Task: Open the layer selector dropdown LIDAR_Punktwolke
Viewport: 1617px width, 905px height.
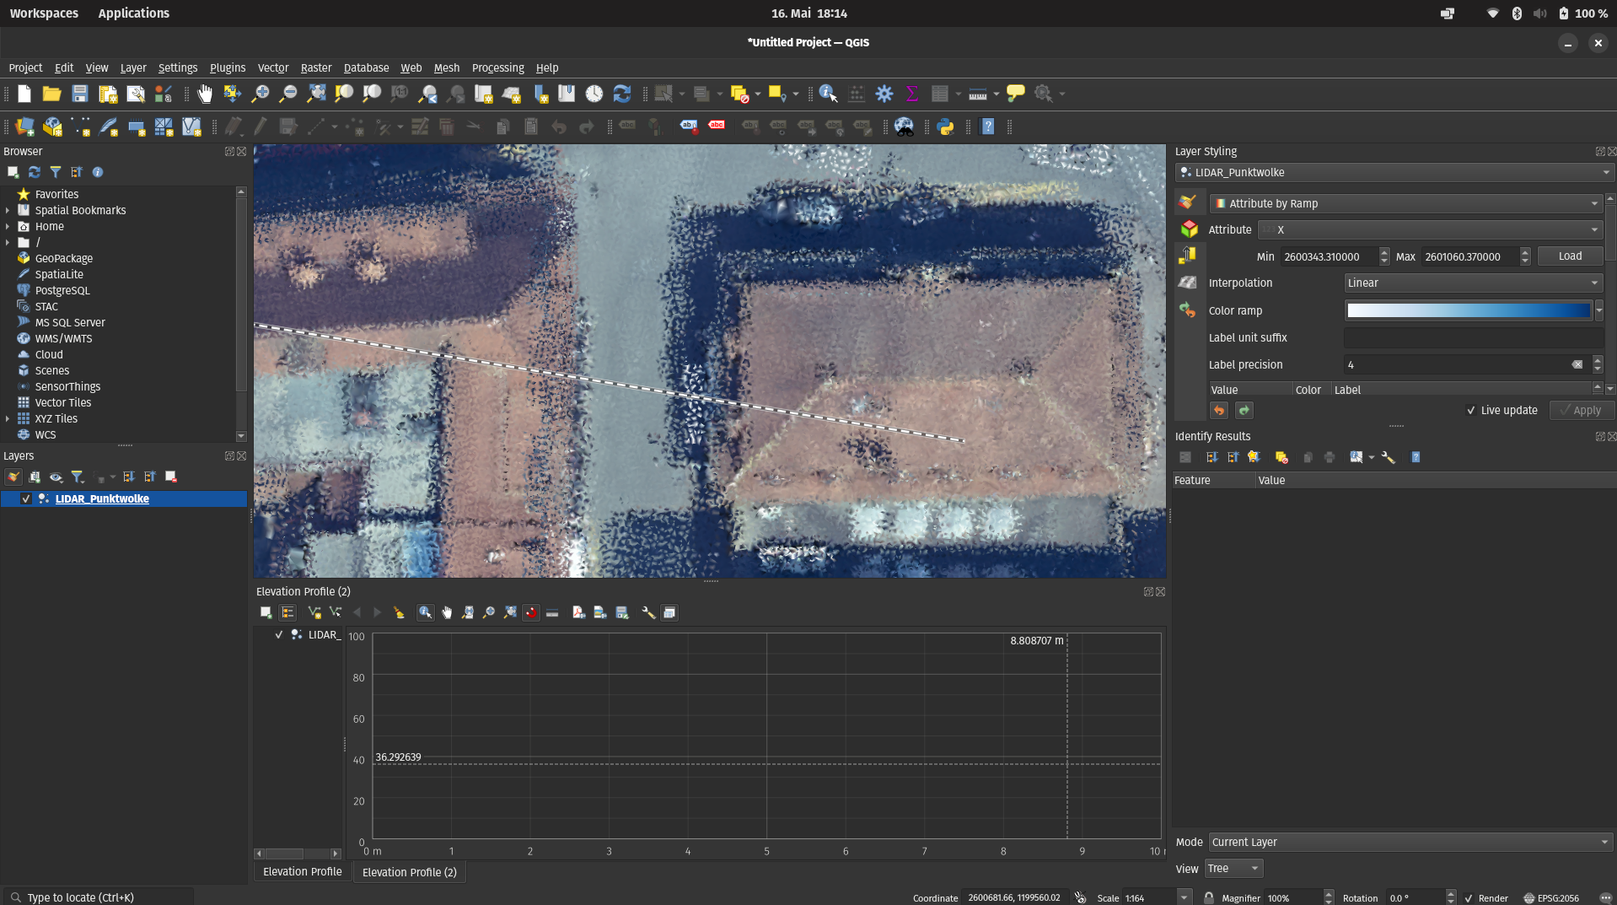Action: [1394, 172]
